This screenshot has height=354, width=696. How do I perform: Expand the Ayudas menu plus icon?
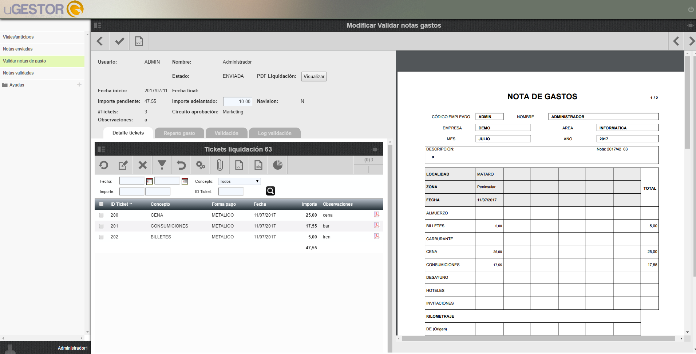(79, 85)
